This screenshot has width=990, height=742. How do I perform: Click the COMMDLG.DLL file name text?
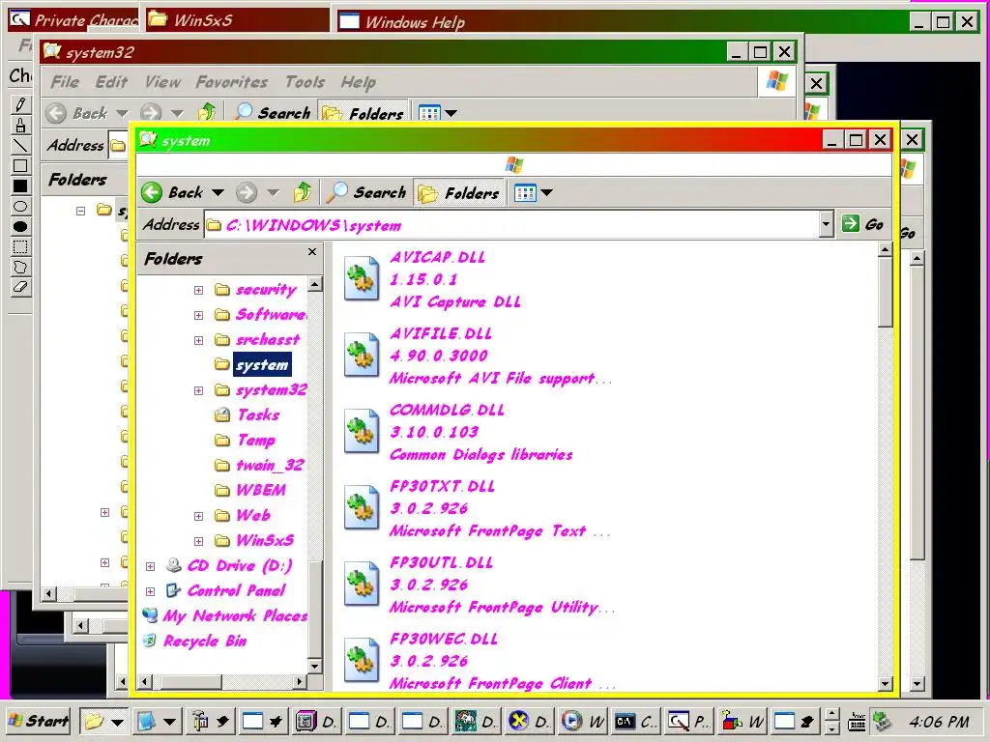447,410
